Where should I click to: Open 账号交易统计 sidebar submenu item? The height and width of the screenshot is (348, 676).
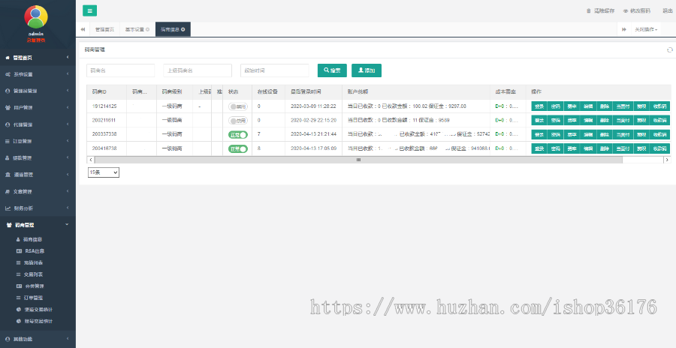[38, 321]
